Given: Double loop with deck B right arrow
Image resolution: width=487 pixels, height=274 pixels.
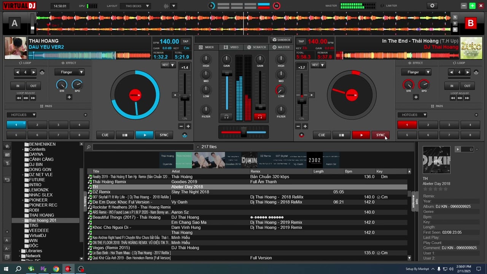Looking at the screenshot, I should pos(467,72).
